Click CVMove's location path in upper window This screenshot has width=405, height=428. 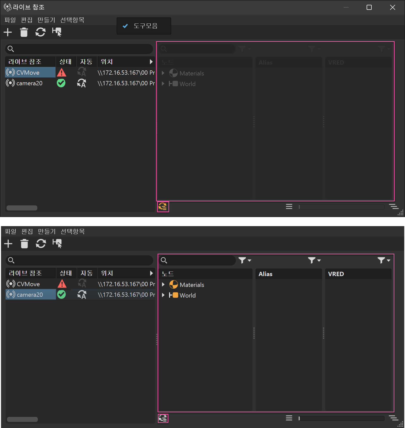coord(126,73)
